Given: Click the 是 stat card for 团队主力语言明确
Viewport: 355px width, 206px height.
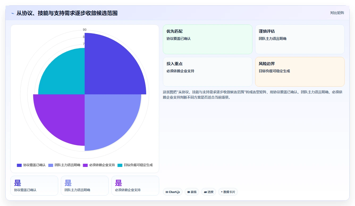Looking at the screenshot, I should [85, 186].
